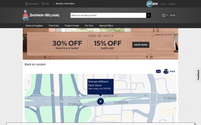Viewport: 201px width, 125px height.
Task: Click the Print link text
Action: pos(172,72)
